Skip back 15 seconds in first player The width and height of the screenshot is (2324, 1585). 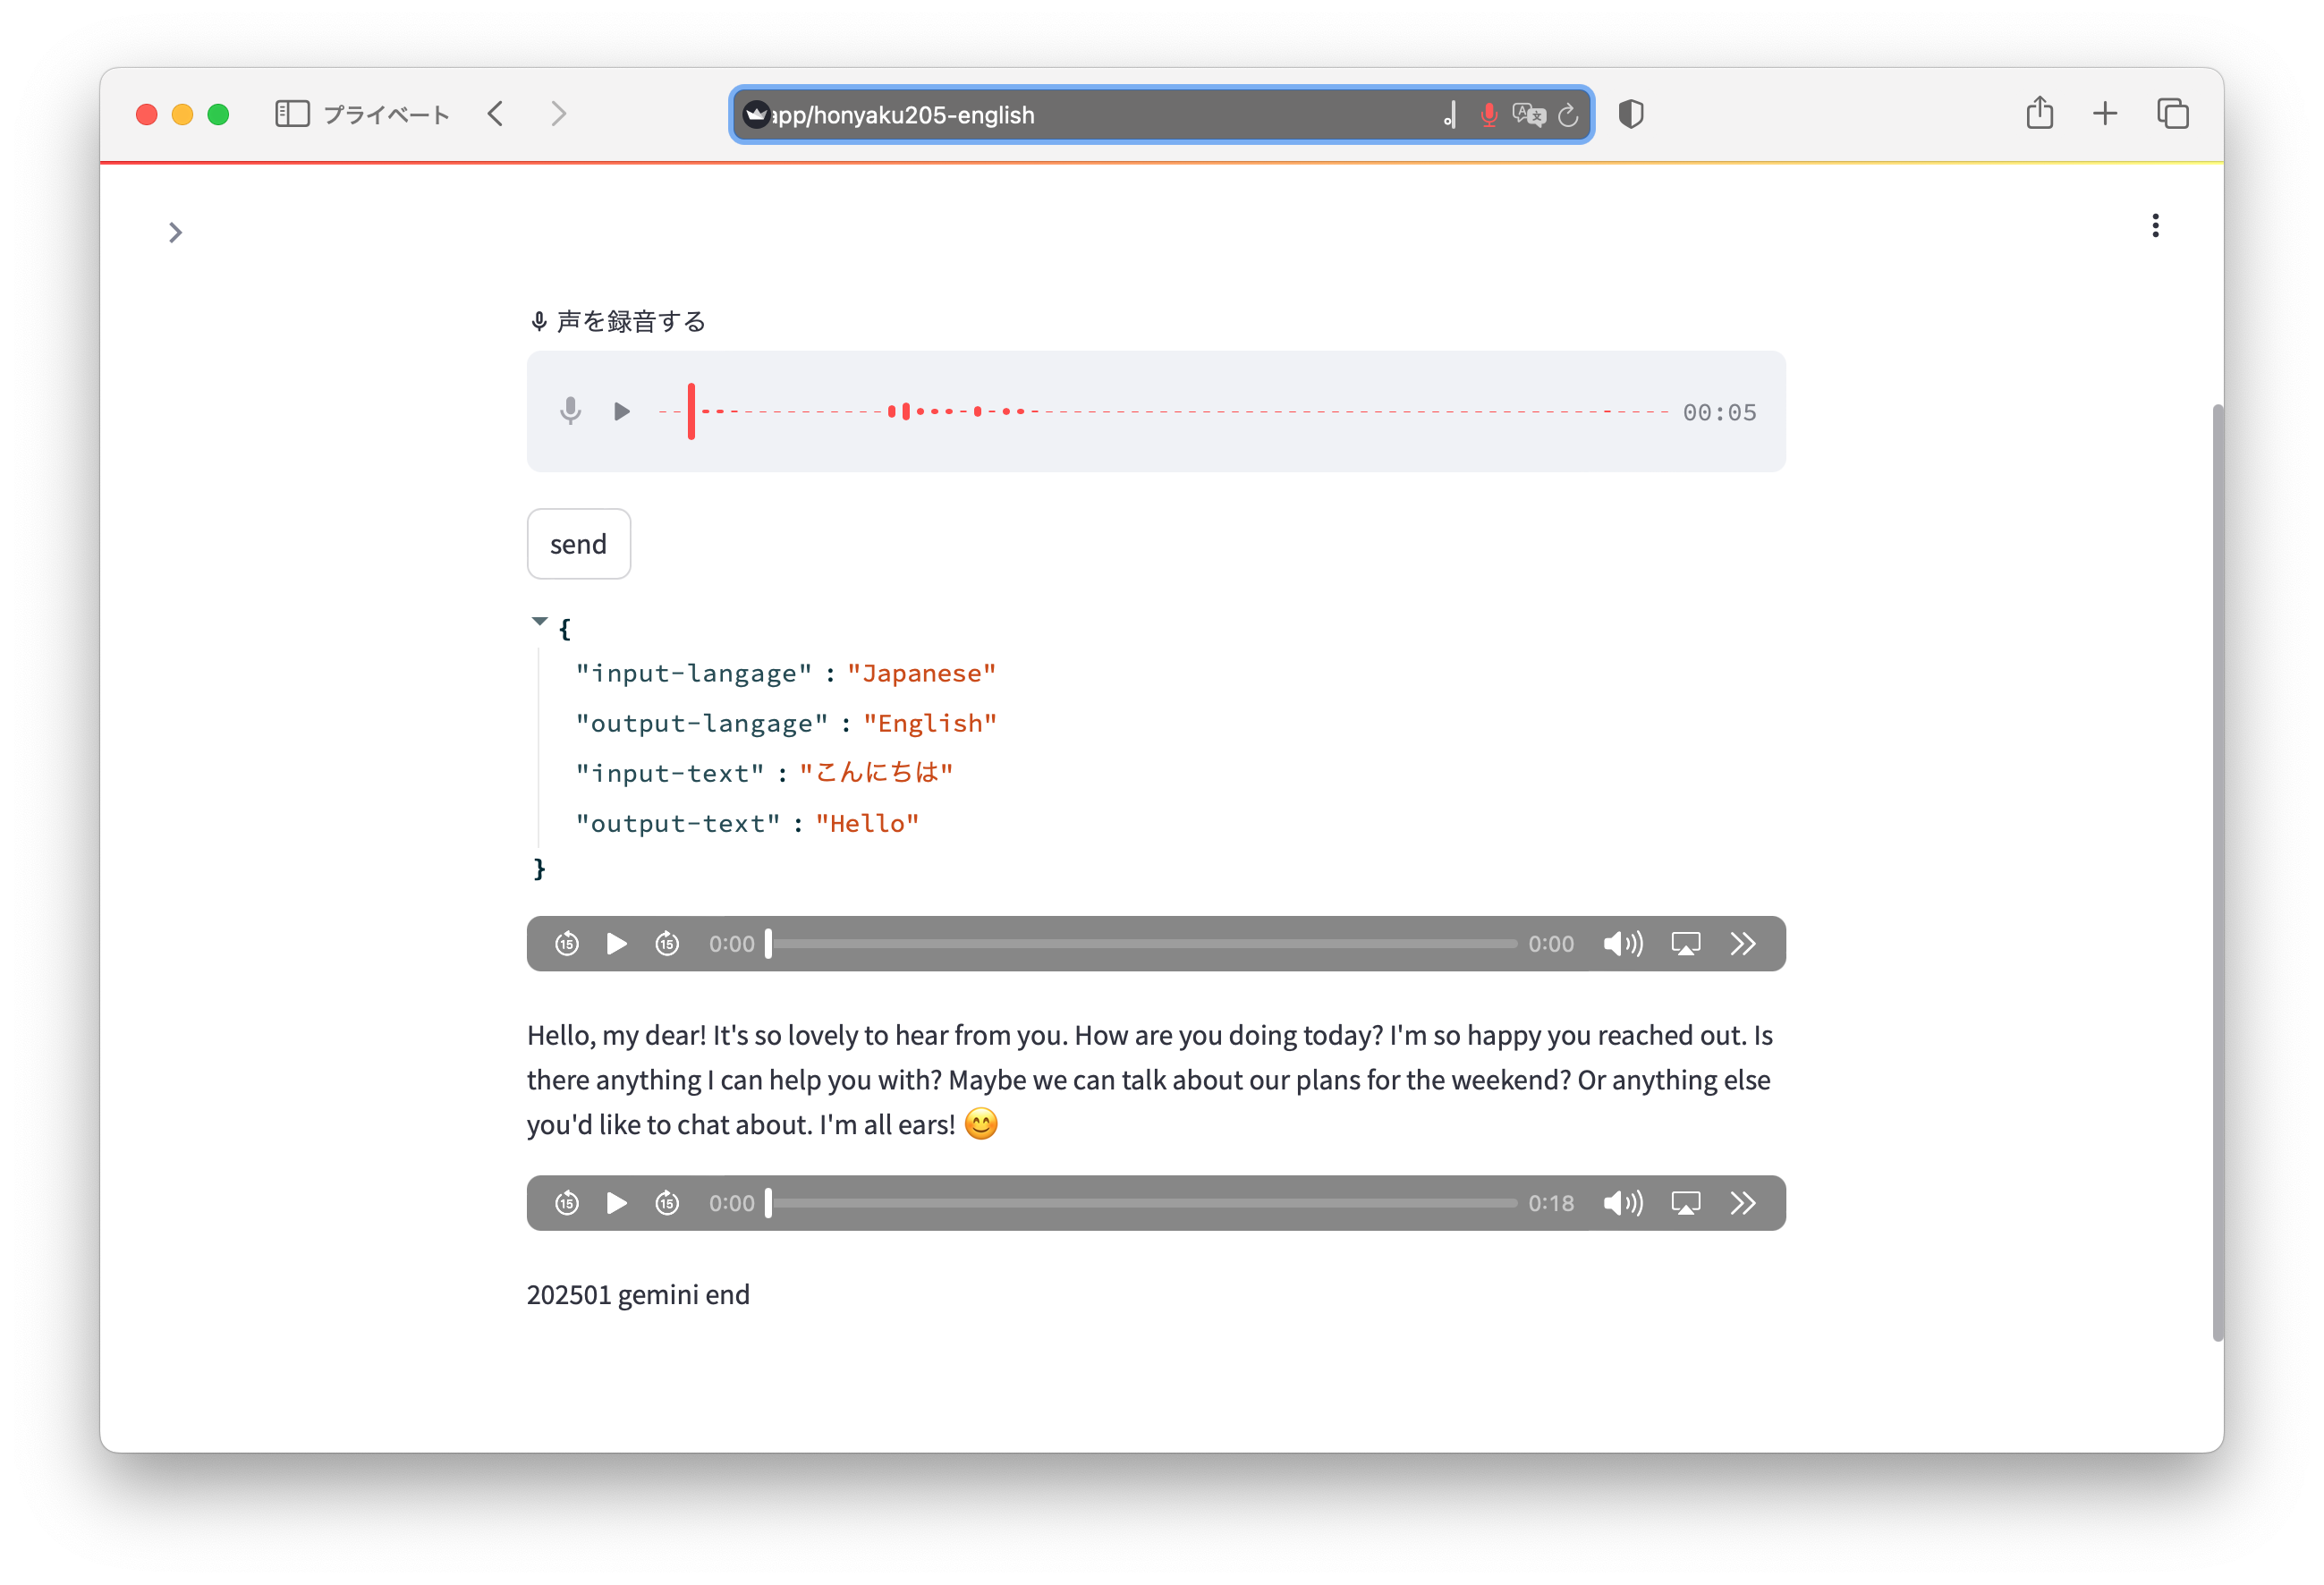point(567,944)
